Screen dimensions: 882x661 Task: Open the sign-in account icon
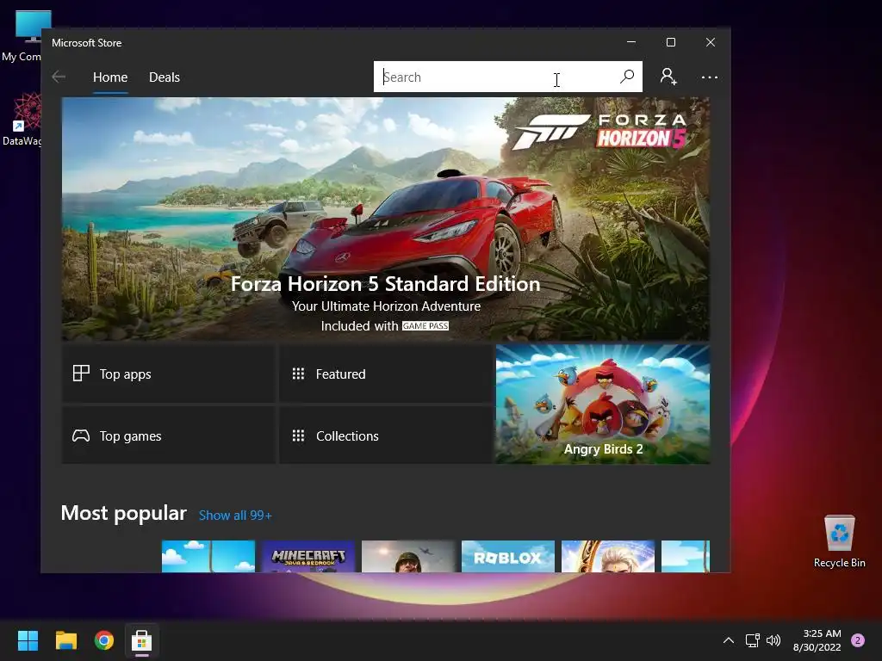tap(668, 77)
